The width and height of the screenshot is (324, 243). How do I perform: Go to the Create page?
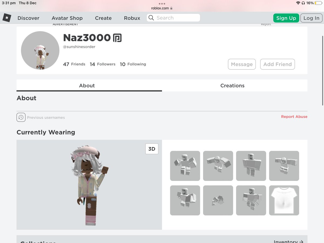pyautogui.click(x=103, y=18)
